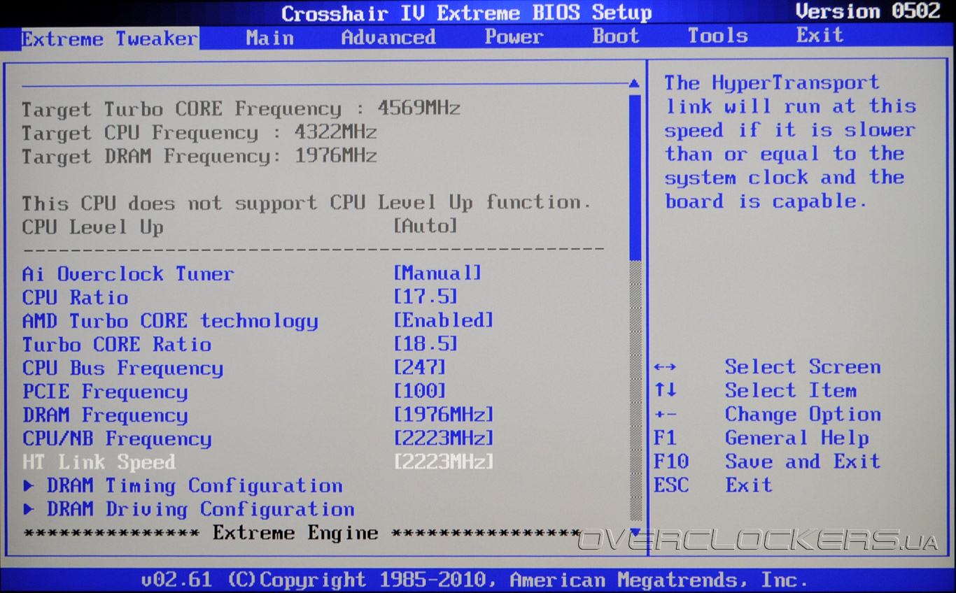Image resolution: width=956 pixels, height=593 pixels.
Task: Click the plus-minus key icon
Action: [665, 415]
